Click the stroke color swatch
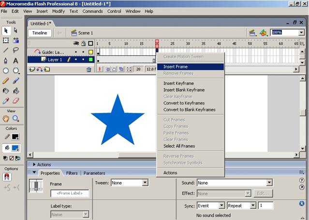This screenshot has height=220, width=309. click(15, 137)
